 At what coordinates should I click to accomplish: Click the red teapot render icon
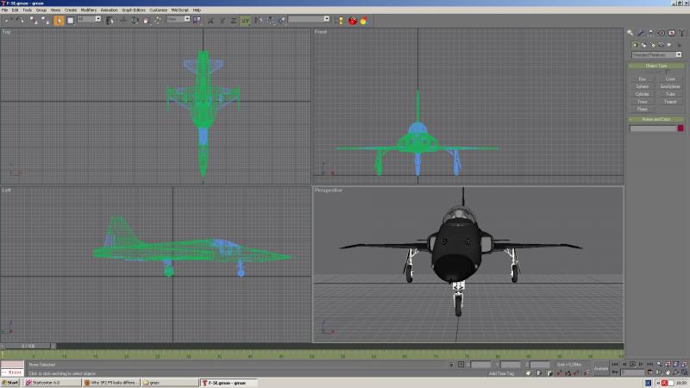click(353, 20)
